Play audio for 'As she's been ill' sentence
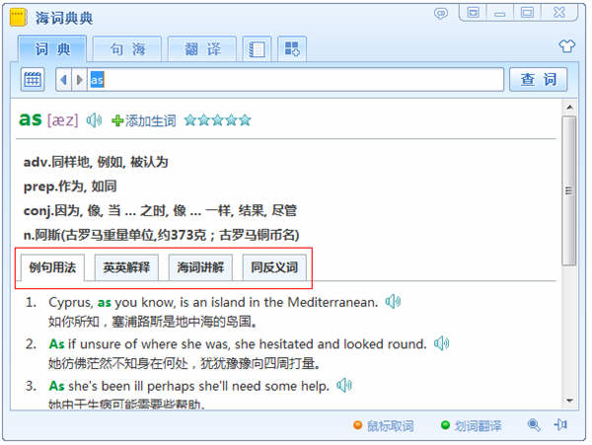592x445 pixels. coord(344,386)
